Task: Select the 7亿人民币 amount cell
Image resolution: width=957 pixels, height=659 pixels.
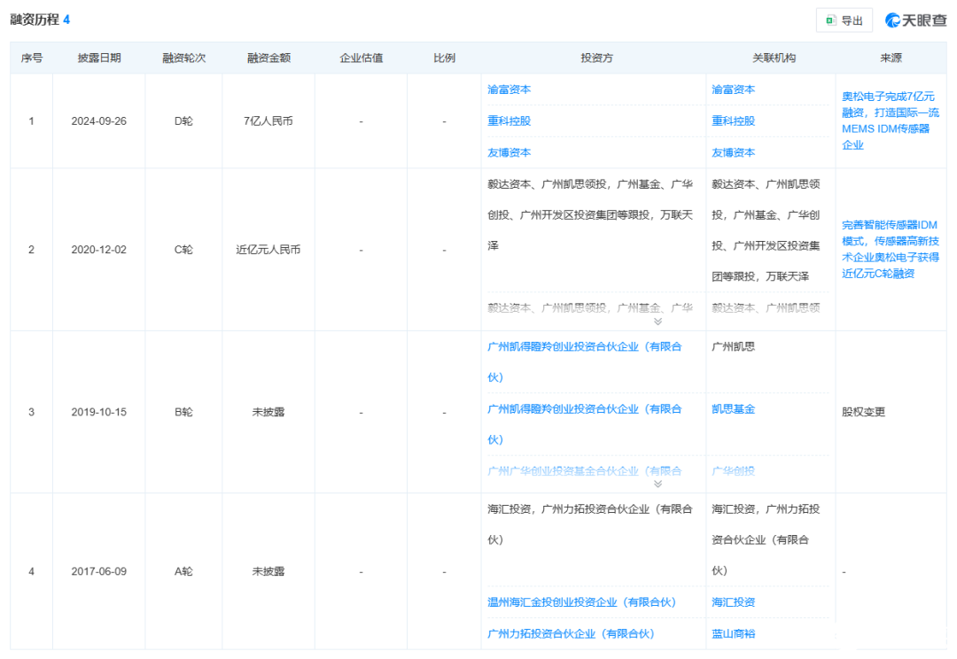Action: tap(268, 121)
